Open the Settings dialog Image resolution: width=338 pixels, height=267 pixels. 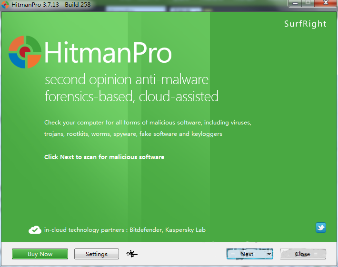pos(97,254)
